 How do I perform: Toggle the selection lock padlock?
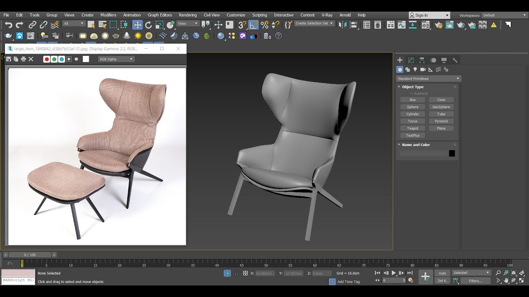click(x=236, y=273)
